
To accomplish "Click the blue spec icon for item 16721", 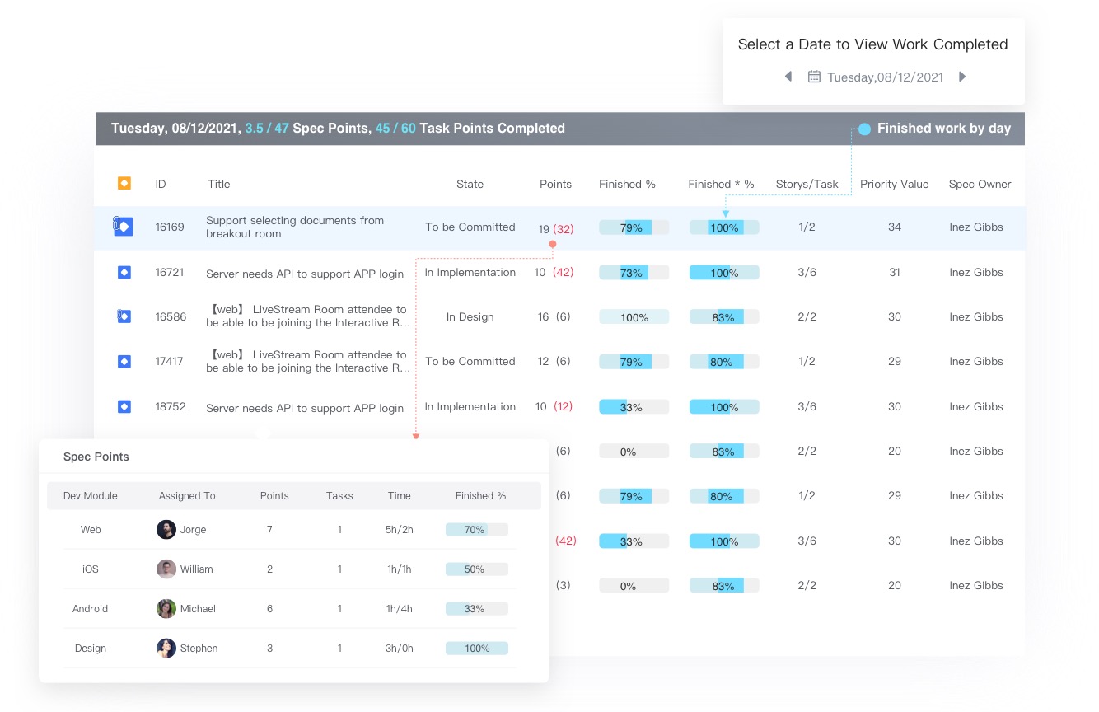I will click(124, 272).
